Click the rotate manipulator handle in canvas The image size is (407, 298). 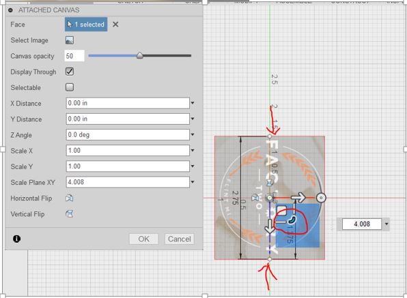(292, 220)
